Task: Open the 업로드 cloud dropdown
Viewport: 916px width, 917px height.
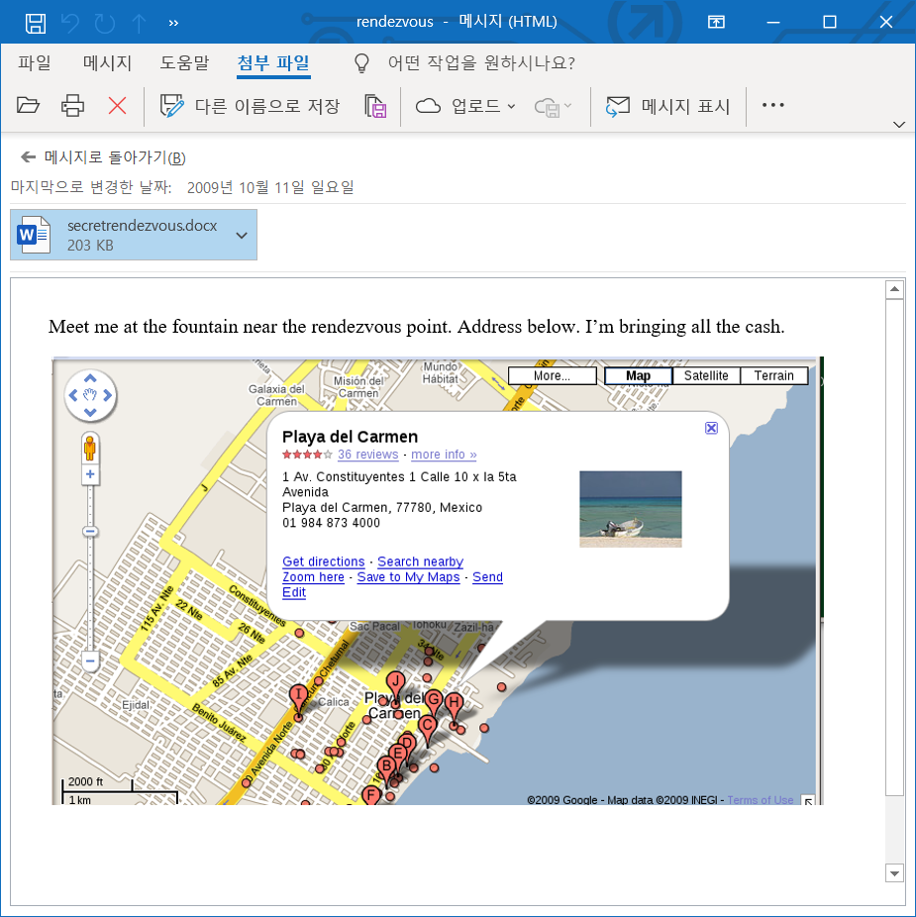Action: click(465, 106)
